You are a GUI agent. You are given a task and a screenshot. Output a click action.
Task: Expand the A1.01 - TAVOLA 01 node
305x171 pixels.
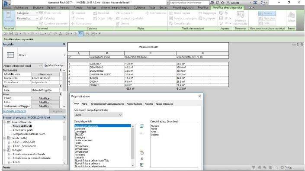click(x=9, y=142)
